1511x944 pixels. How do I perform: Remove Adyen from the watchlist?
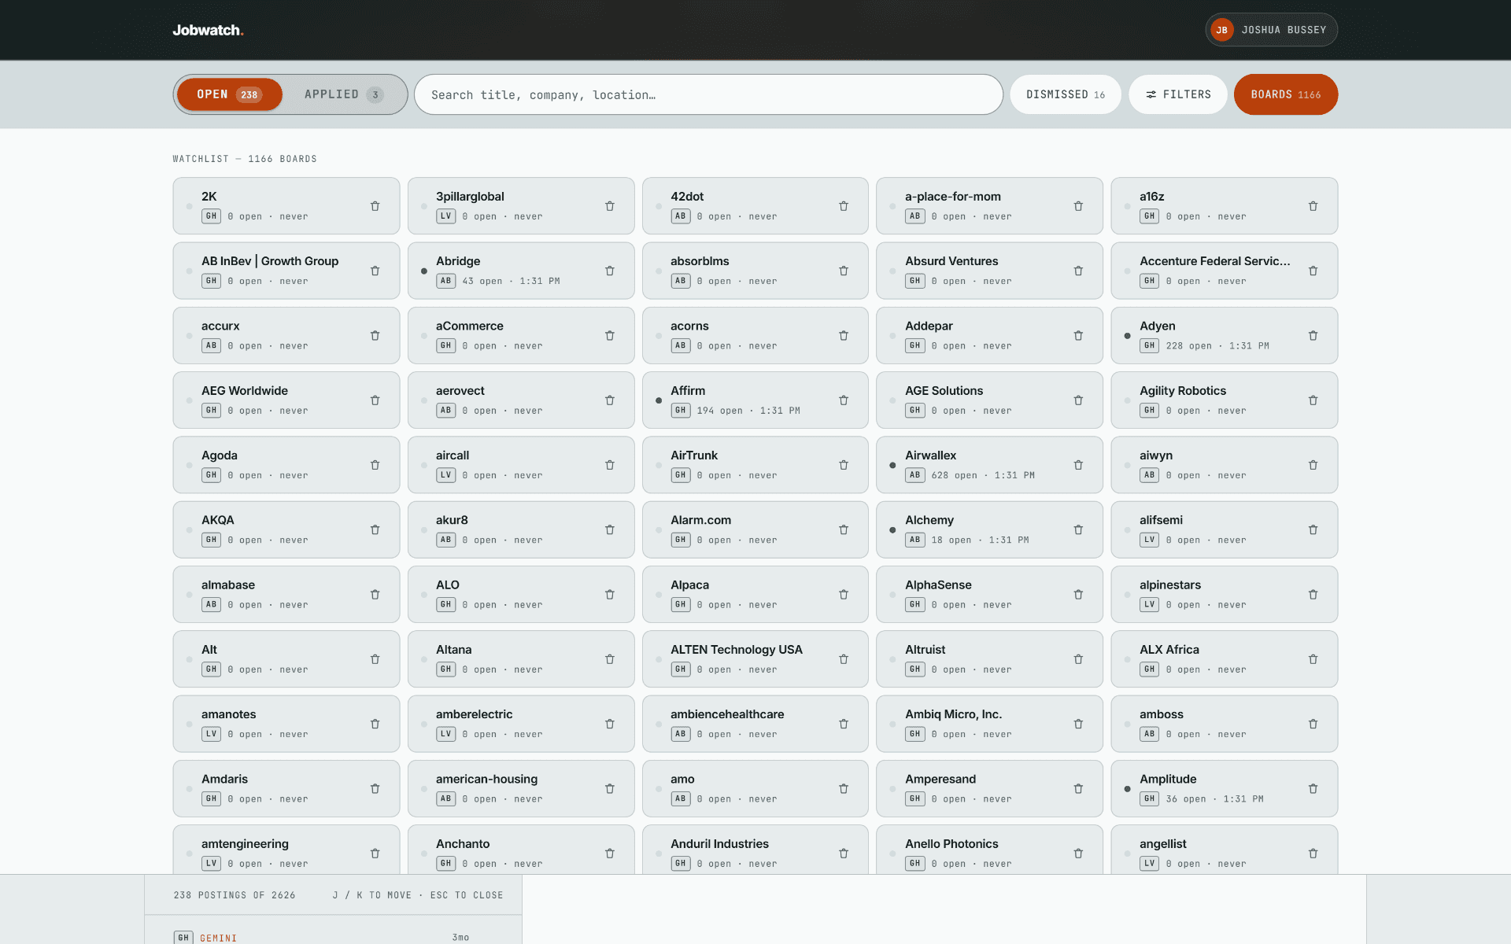1313,336
